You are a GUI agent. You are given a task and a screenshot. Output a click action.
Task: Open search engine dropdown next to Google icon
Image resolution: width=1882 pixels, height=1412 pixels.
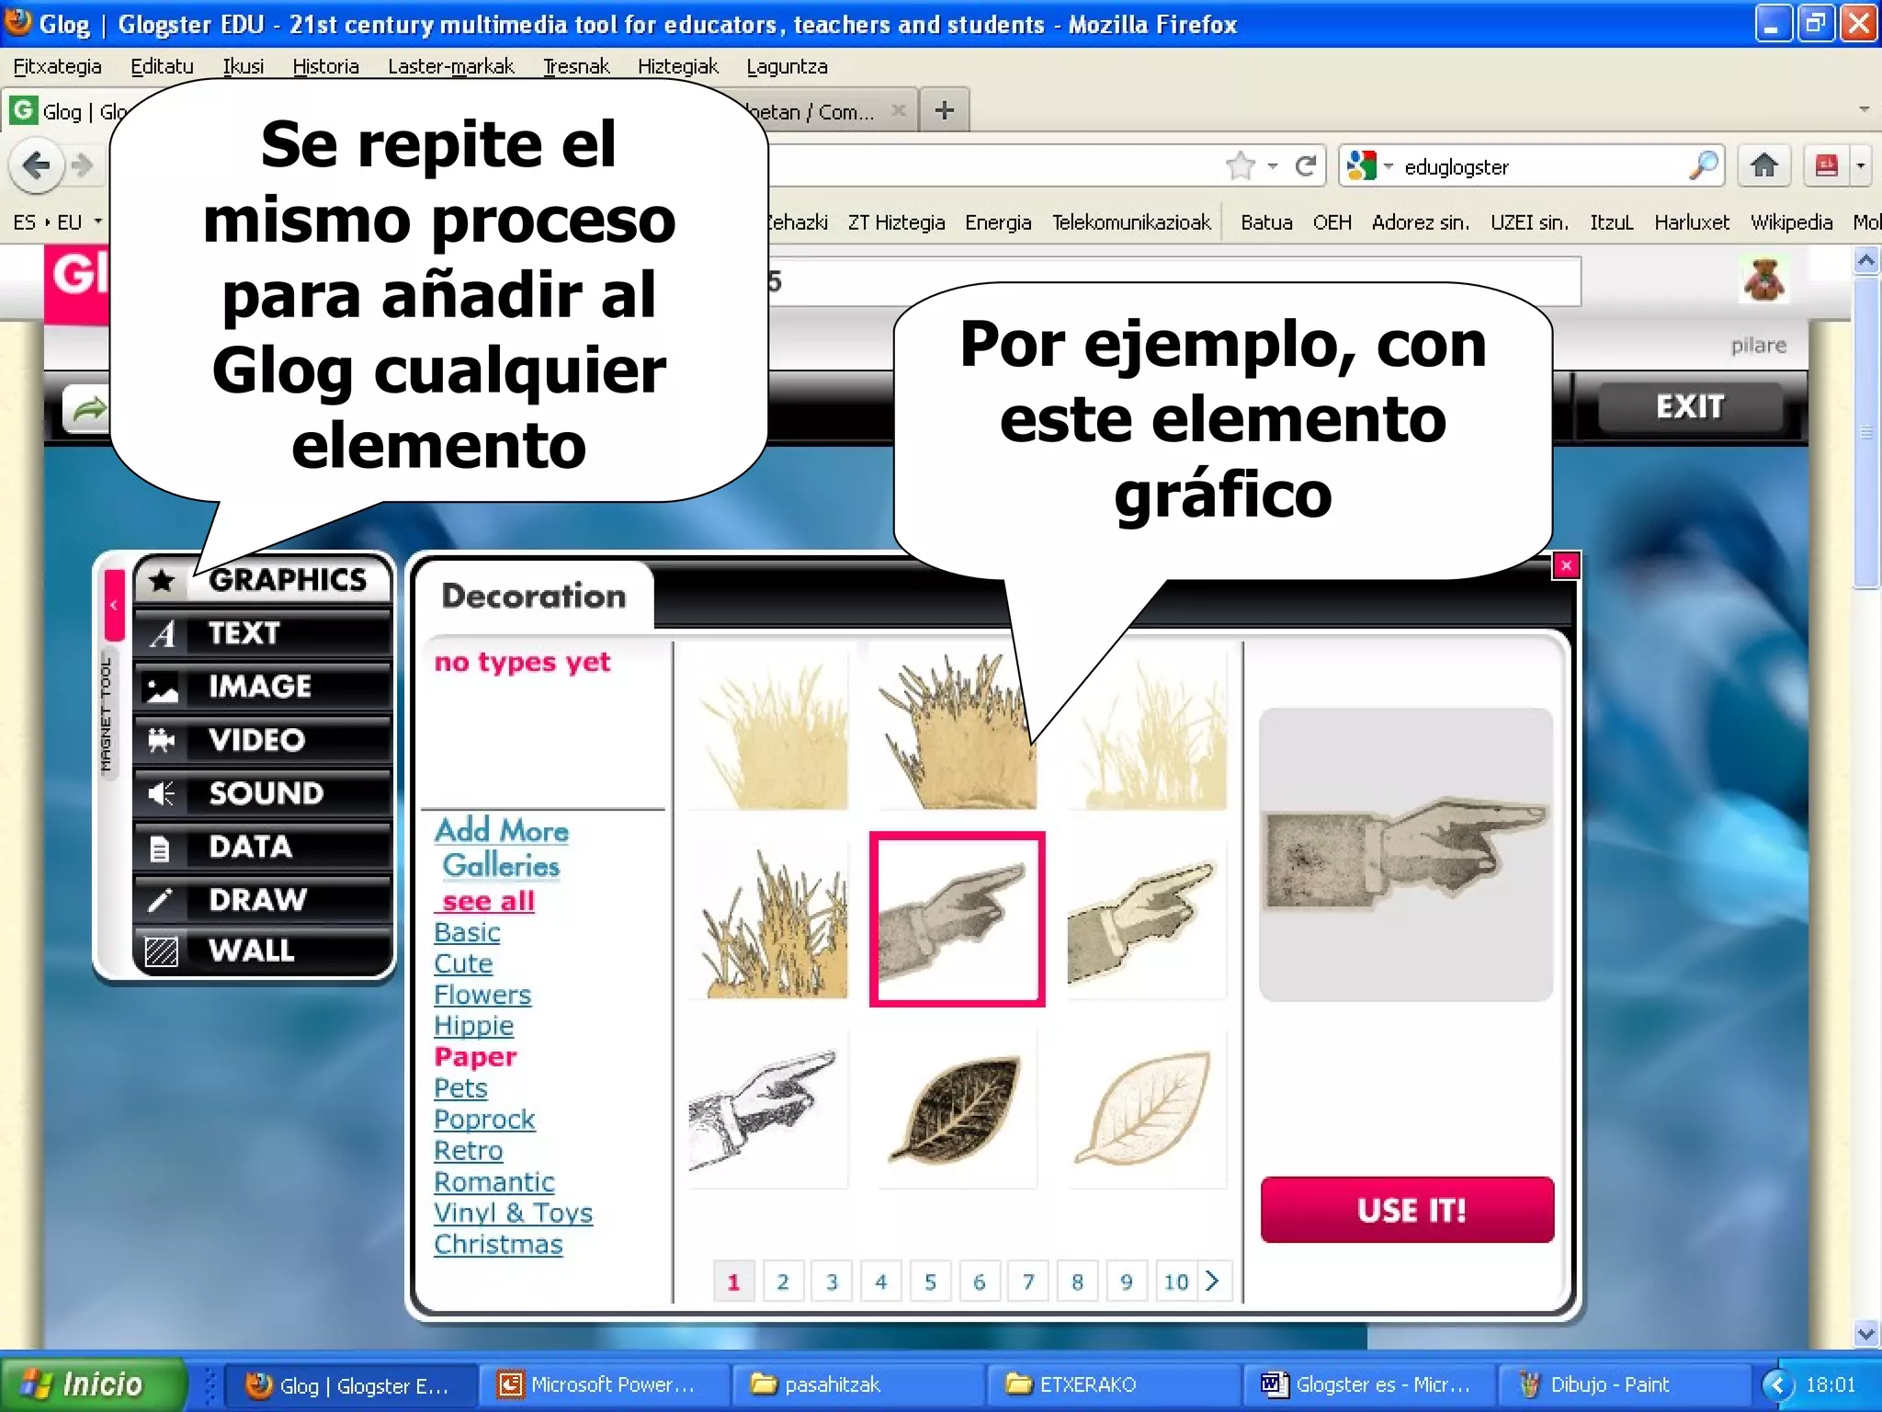[1389, 166]
